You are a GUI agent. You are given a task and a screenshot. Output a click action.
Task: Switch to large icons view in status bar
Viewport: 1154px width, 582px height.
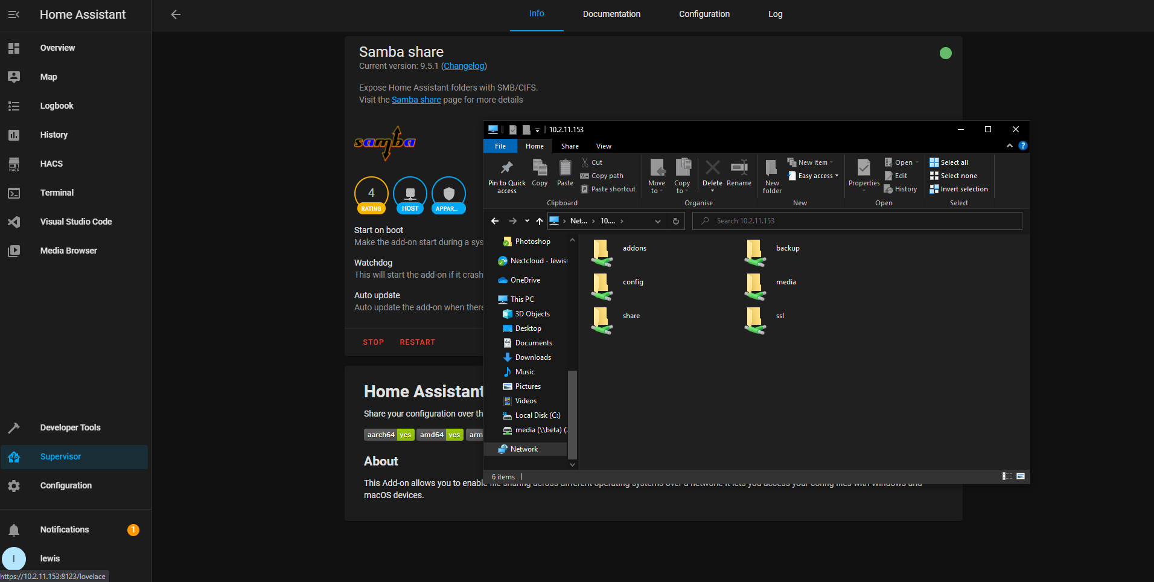1021,476
